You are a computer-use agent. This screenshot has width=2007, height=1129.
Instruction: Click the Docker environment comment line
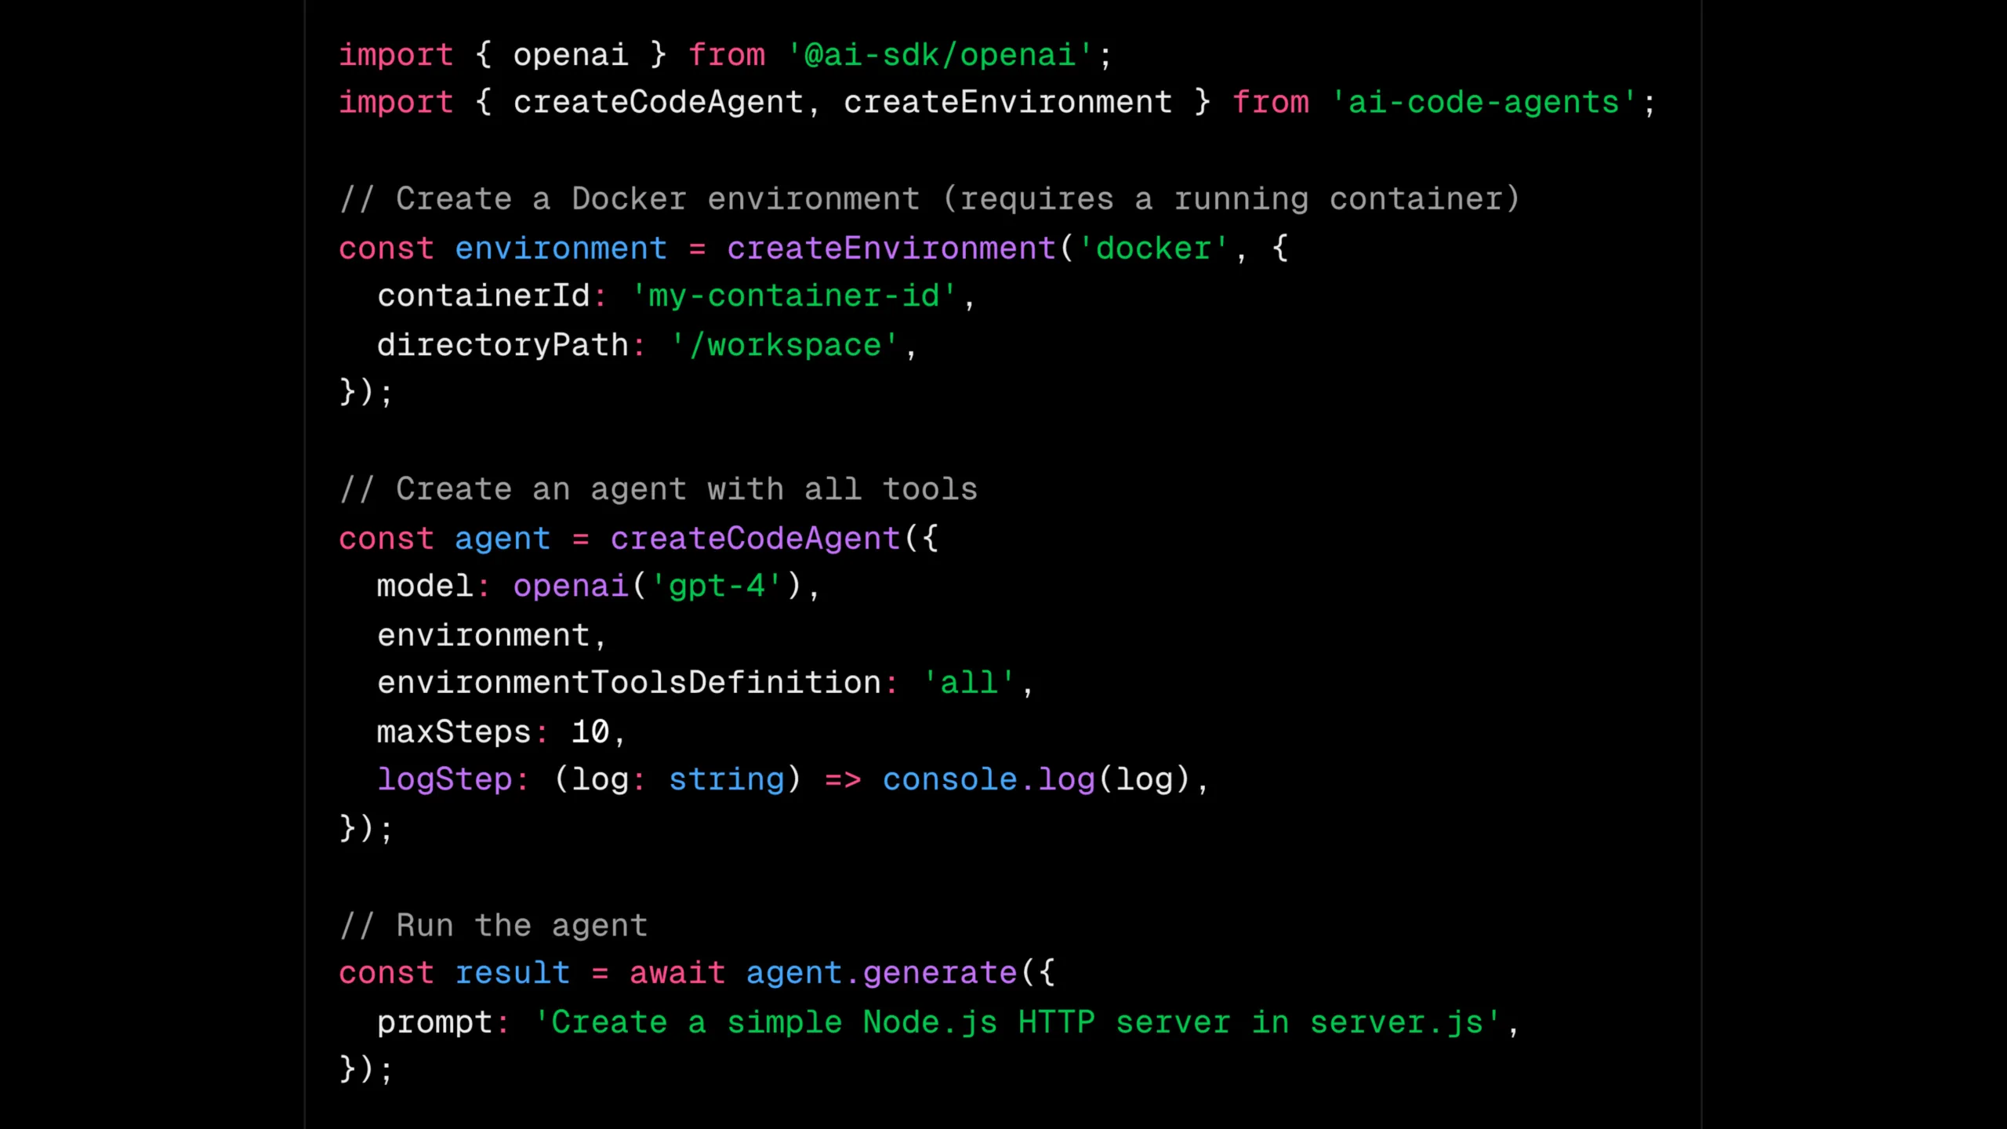[x=925, y=198]
